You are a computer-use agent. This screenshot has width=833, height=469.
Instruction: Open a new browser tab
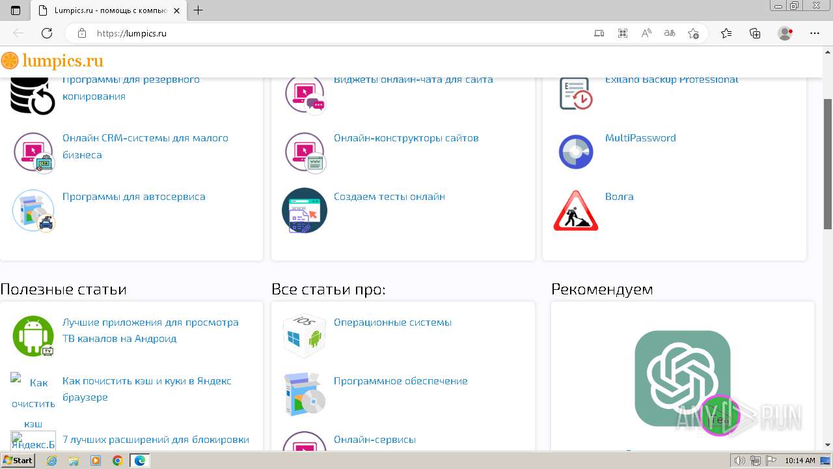click(198, 10)
